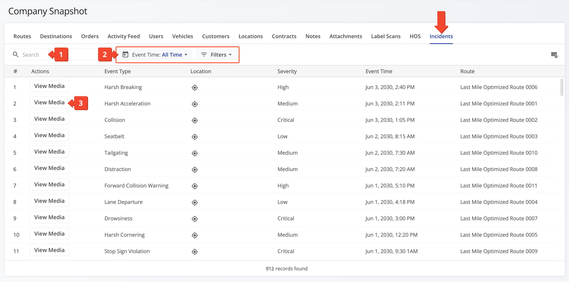View media for Harsh Breaking incident

[49, 86]
